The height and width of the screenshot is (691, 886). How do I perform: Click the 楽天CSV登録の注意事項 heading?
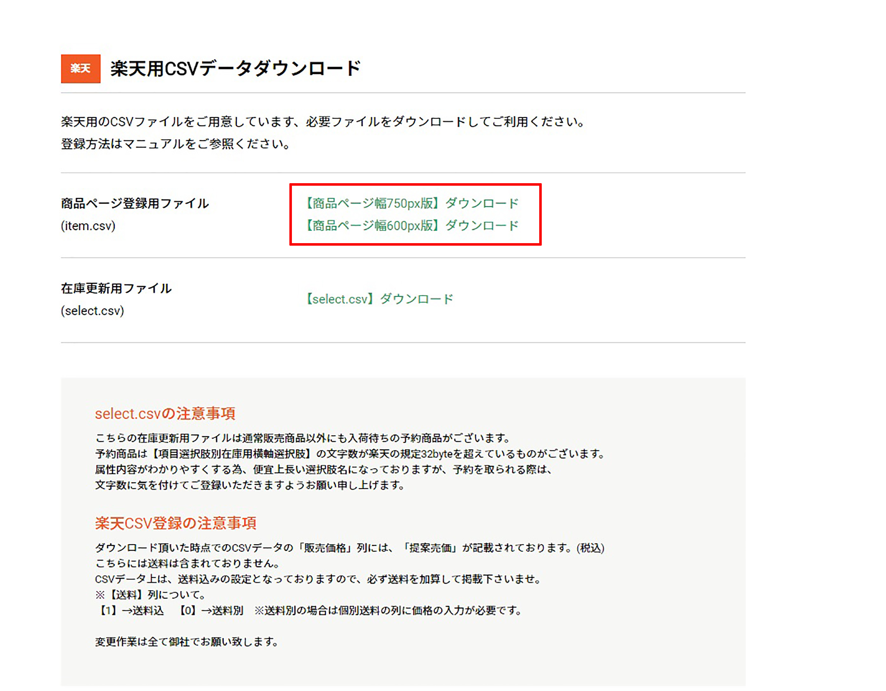[176, 523]
